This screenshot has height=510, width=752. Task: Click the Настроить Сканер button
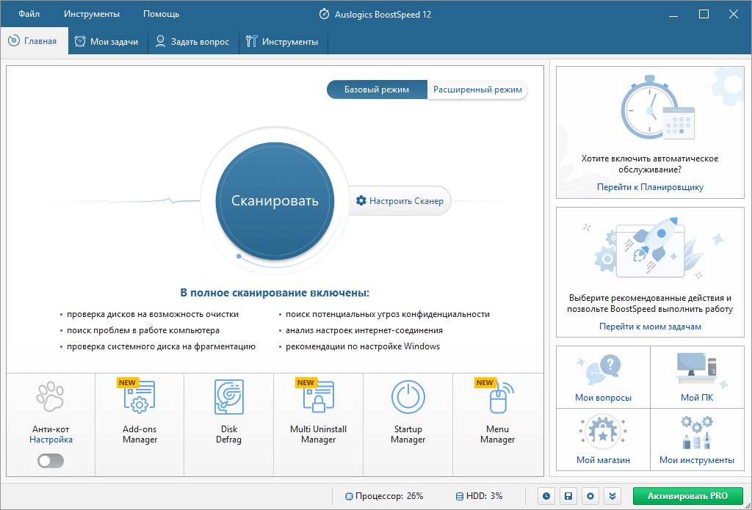point(399,200)
